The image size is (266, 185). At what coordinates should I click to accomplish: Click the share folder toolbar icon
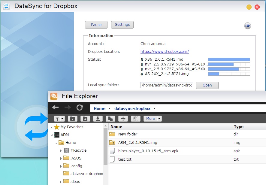pos(85,118)
